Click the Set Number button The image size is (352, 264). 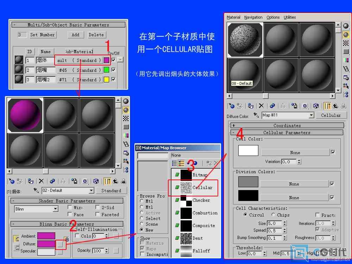43,35
